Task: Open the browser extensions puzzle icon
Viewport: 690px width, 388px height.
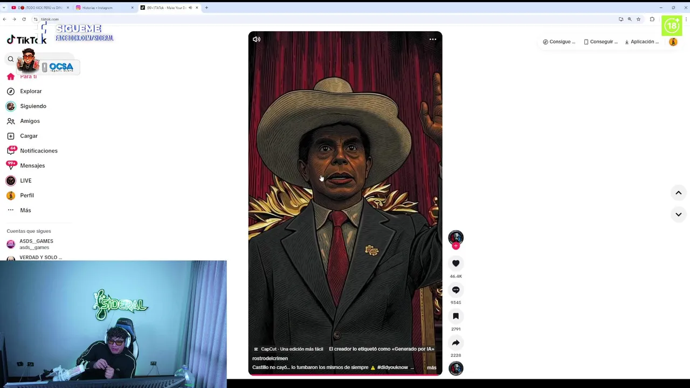Action: [652, 19]
